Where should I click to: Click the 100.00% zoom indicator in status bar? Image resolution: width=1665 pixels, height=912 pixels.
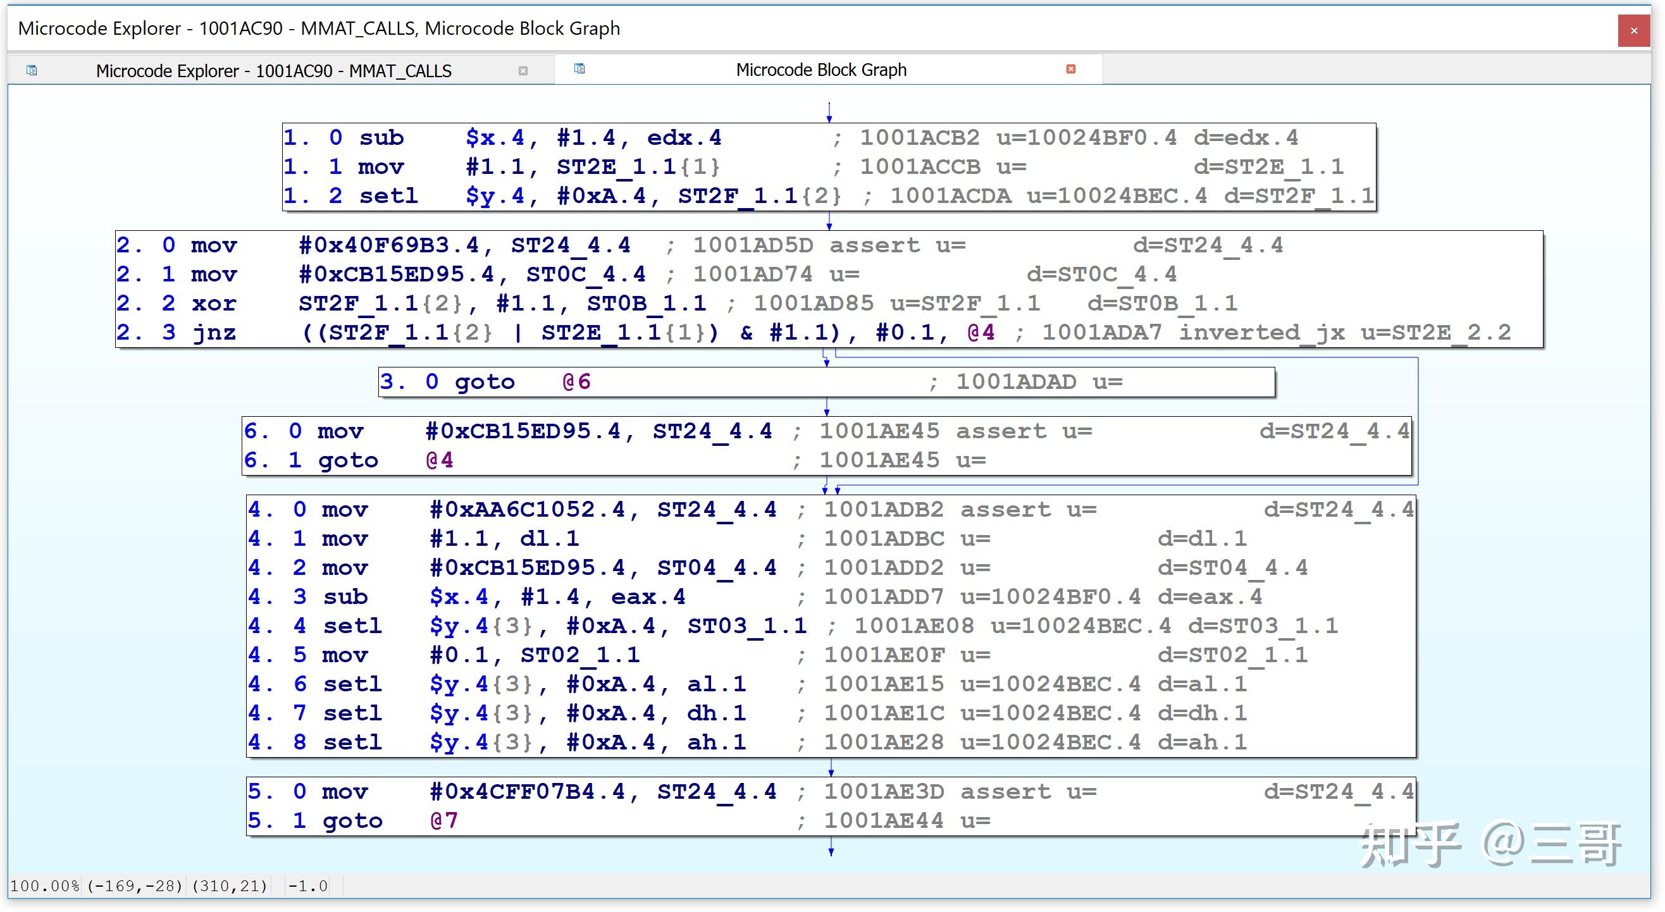point(44,886)
